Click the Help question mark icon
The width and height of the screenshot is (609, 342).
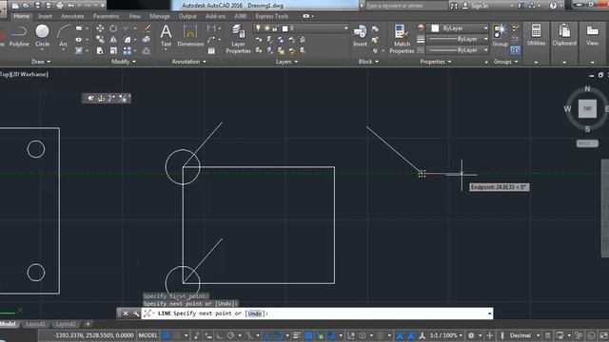coord(553,6)
